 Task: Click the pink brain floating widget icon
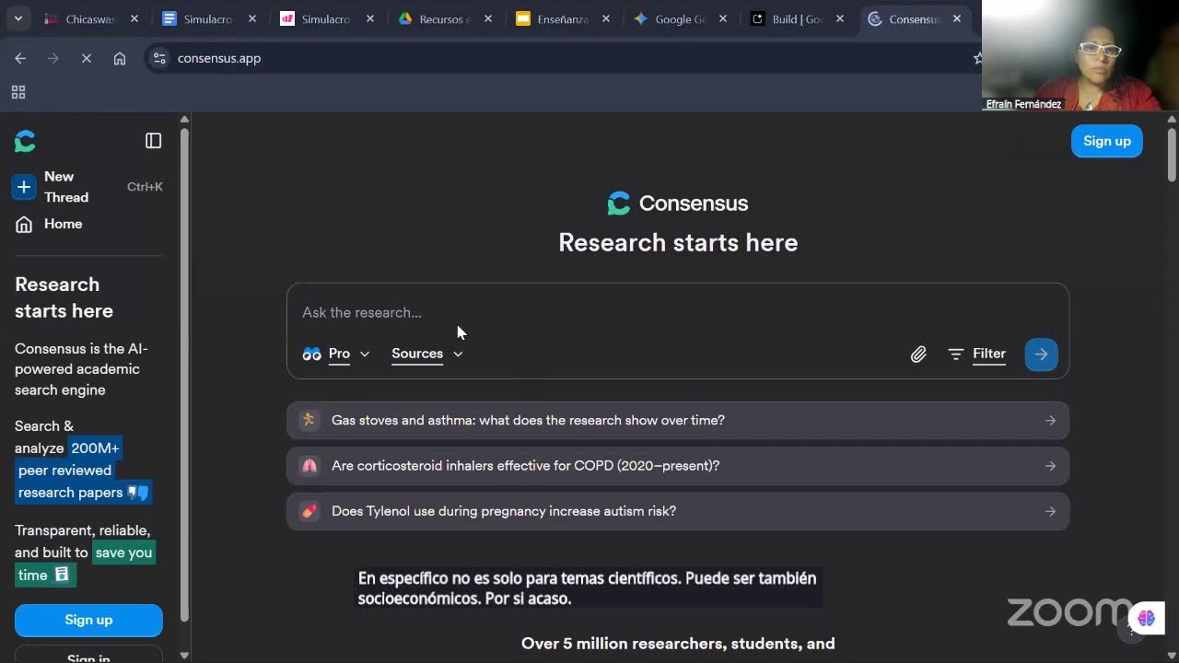(1147, 618)
